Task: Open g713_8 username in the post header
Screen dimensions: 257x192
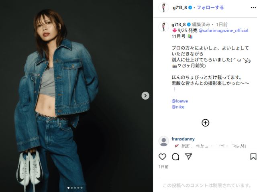Action: point(180,8)
